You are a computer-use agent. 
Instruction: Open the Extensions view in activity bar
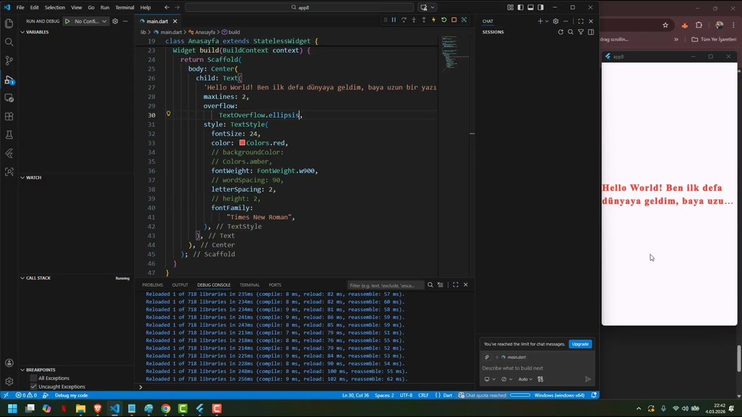tap(9, 116)
